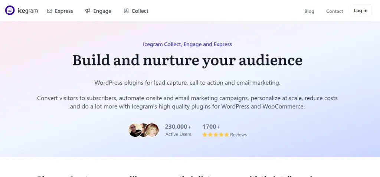Click the 'WordPress plugins for lead capture' sentence

[187, 83]
